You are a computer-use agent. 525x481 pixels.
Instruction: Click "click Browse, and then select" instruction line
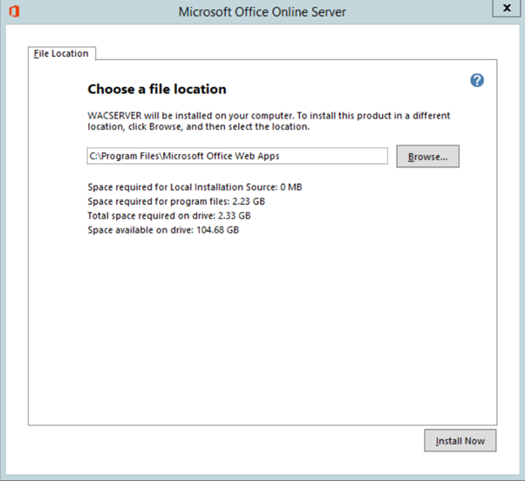(x=201, y=127)
